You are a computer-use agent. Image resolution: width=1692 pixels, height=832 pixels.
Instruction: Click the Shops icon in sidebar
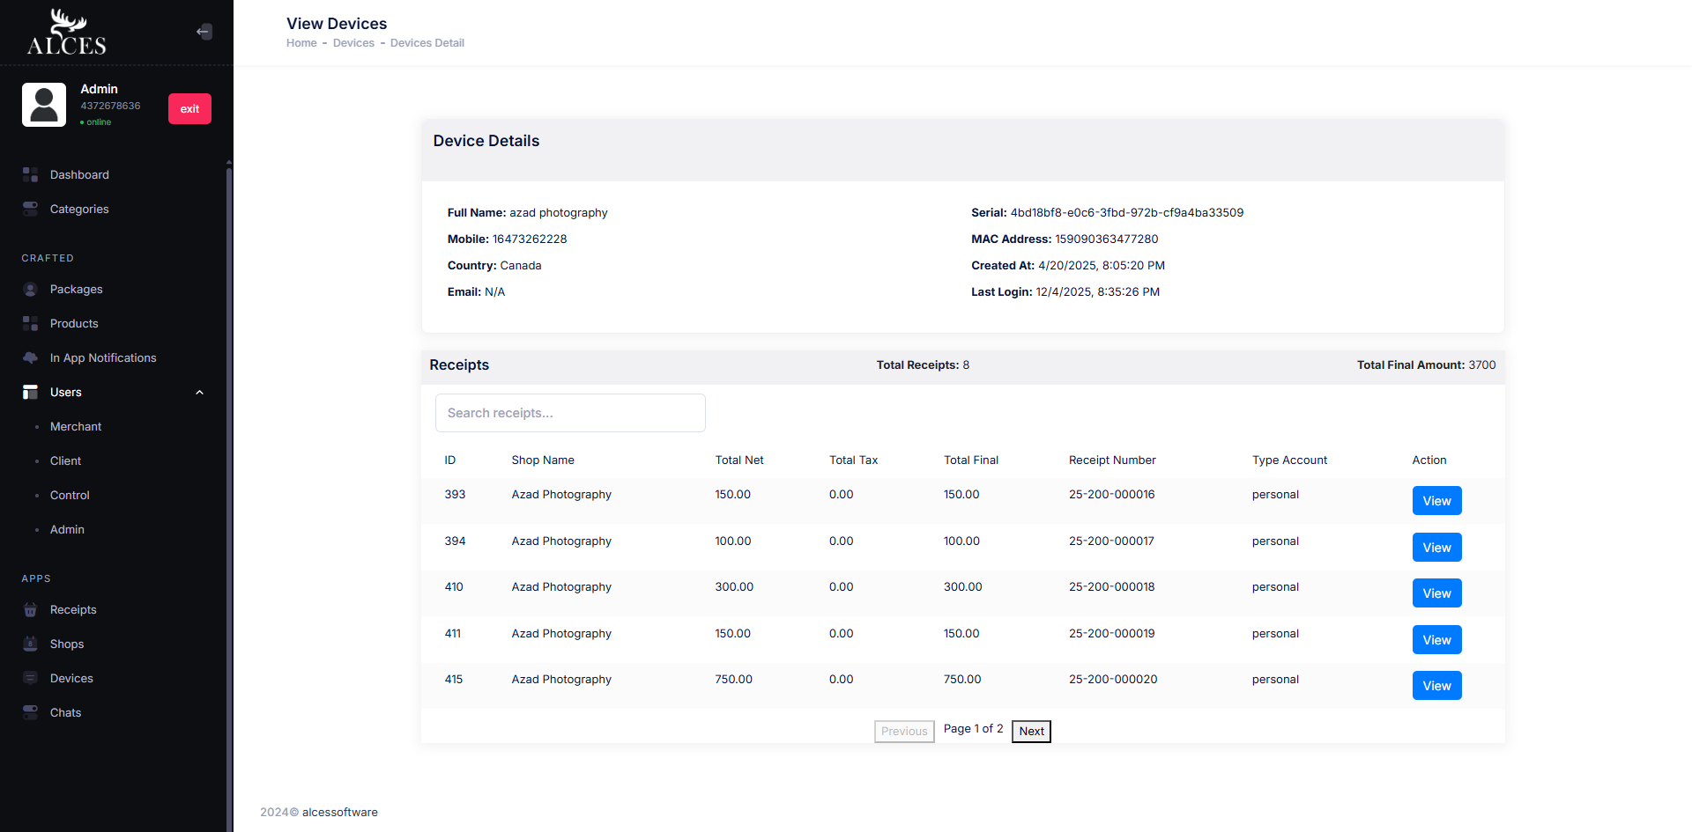30,644
